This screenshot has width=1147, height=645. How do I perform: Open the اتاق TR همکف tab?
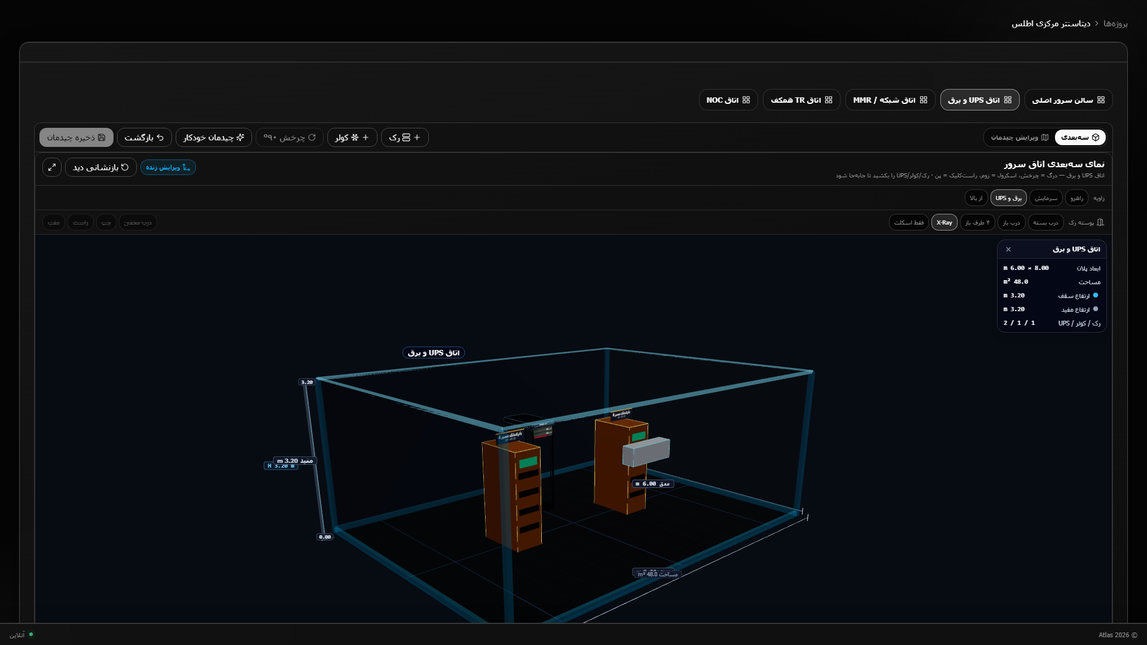[801, 100]
